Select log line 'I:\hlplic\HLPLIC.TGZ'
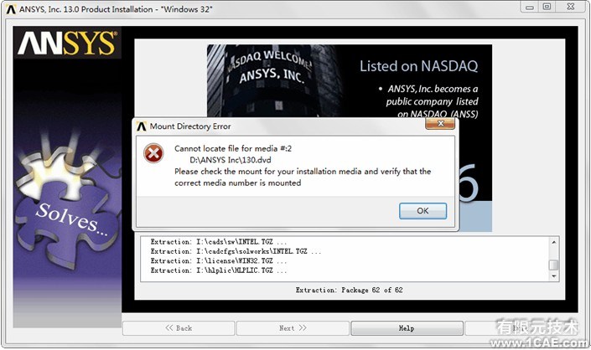This screenshot has width=591, height=350. (x=219, y=270)
